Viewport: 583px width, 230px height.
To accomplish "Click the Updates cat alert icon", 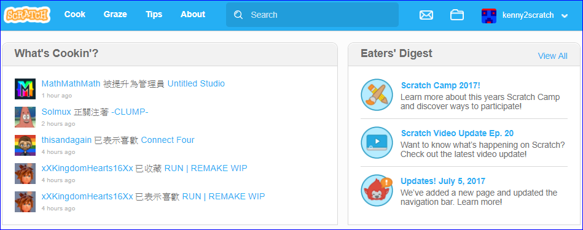I will pos(377,190).
